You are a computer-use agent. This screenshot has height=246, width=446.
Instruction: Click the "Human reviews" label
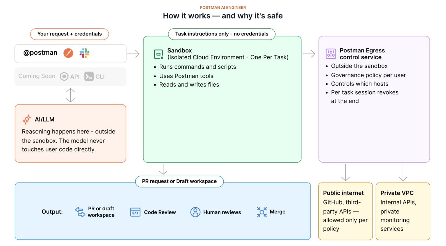coord(222,212)
